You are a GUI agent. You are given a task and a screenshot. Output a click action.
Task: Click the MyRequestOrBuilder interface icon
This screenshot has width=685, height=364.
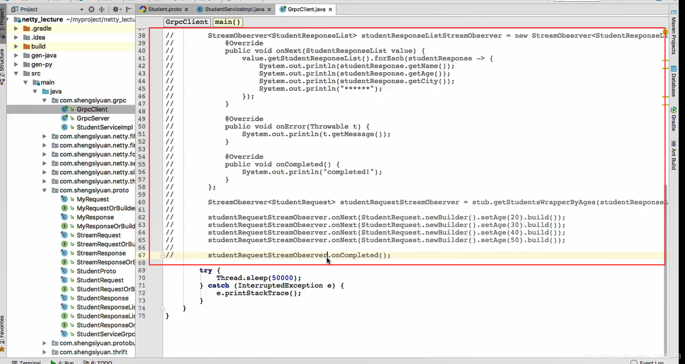pos(64,208)
